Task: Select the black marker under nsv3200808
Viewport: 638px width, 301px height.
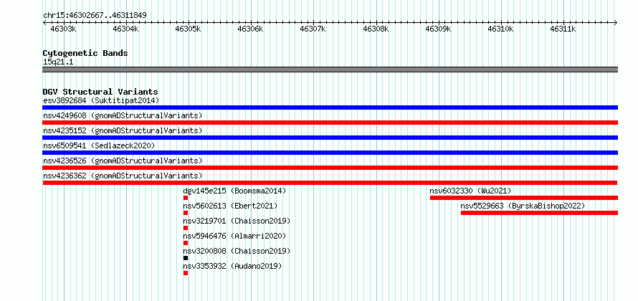Action: [186, 258]
